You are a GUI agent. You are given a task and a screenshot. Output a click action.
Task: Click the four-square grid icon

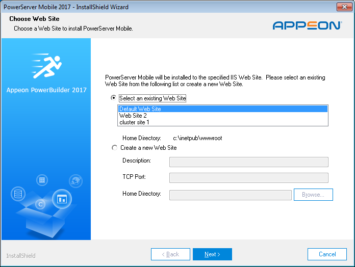tap(42, 180)
